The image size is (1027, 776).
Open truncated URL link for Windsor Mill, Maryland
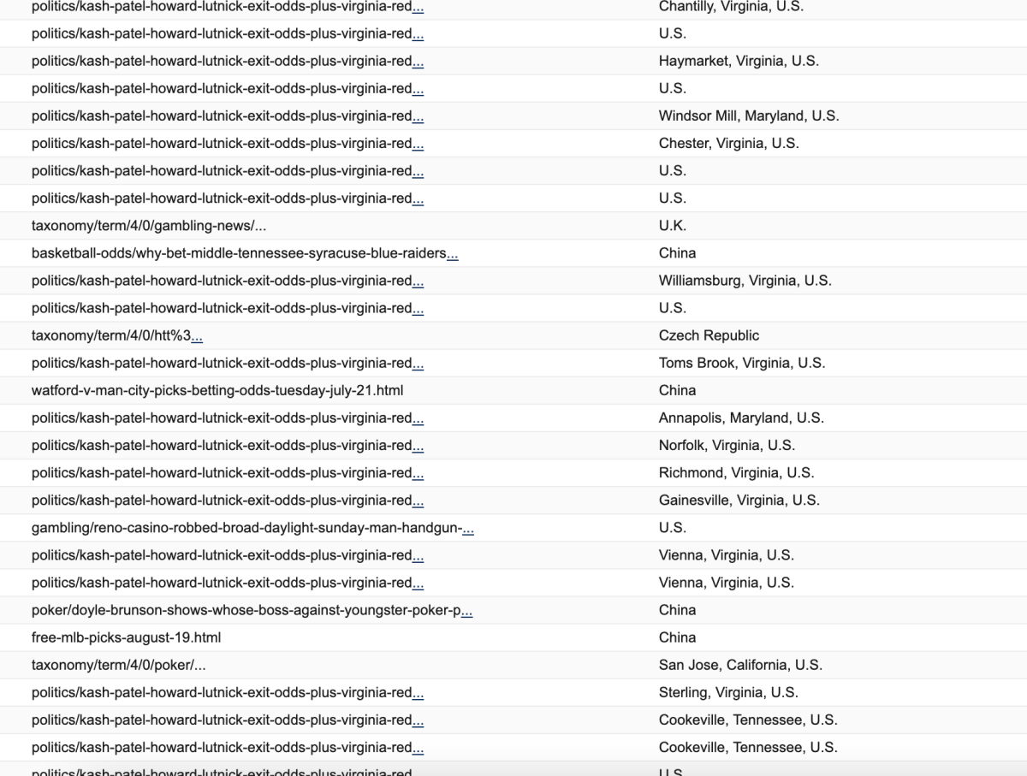coord(418,117)
